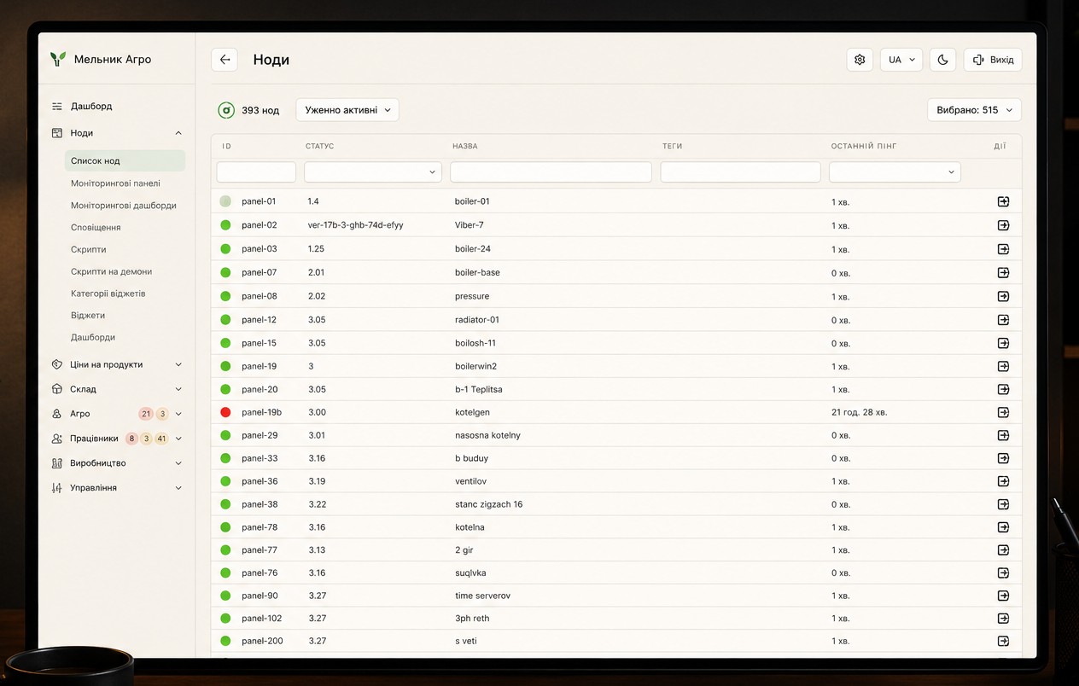Open the Вибрано: 515 dropdown
1079x686 pixels.
(x=974, y=110)
